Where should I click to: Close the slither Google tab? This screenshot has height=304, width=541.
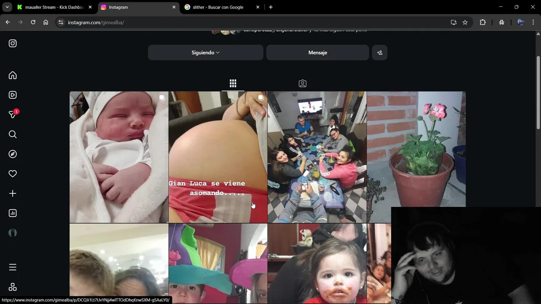coord(258,7)
